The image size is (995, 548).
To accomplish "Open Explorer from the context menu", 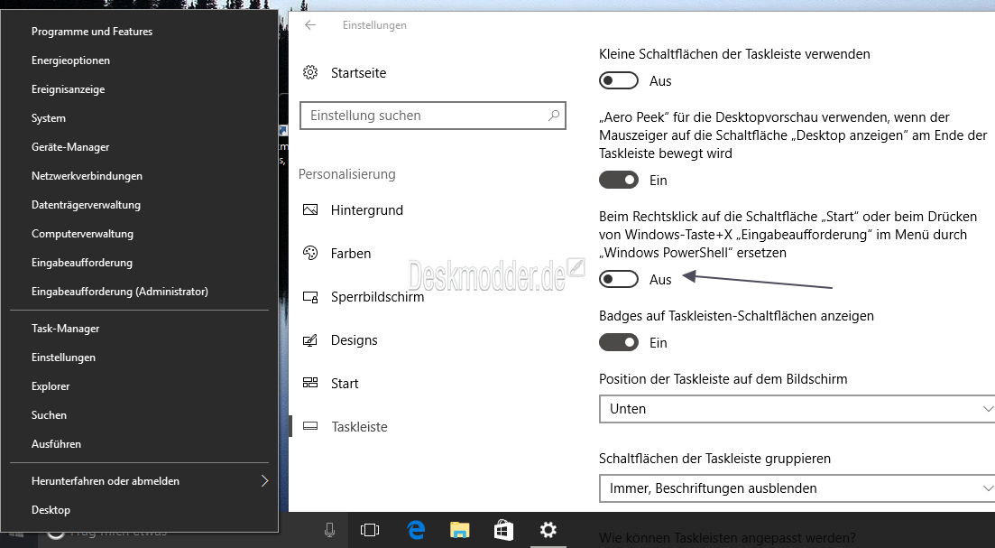I will 51,386.
